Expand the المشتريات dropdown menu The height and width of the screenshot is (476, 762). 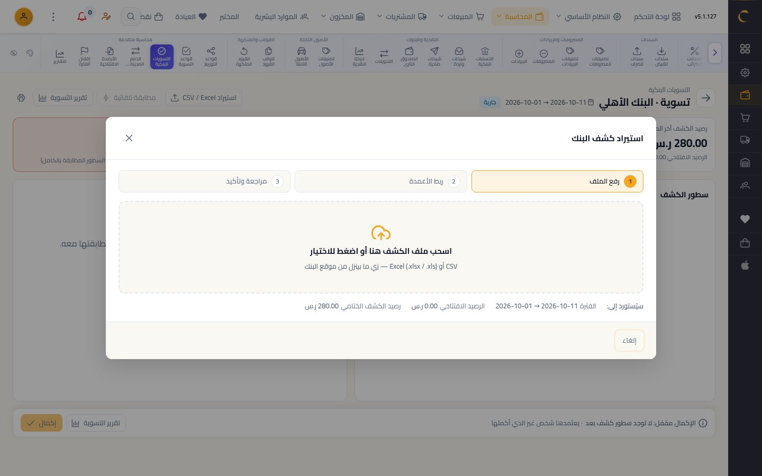402,17
